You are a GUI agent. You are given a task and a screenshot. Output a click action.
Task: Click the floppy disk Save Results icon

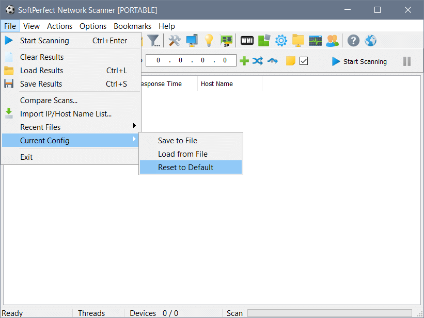(x=9, y=83)
